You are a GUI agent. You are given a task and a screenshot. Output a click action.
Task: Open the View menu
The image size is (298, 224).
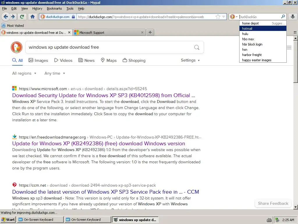[24, 8]
